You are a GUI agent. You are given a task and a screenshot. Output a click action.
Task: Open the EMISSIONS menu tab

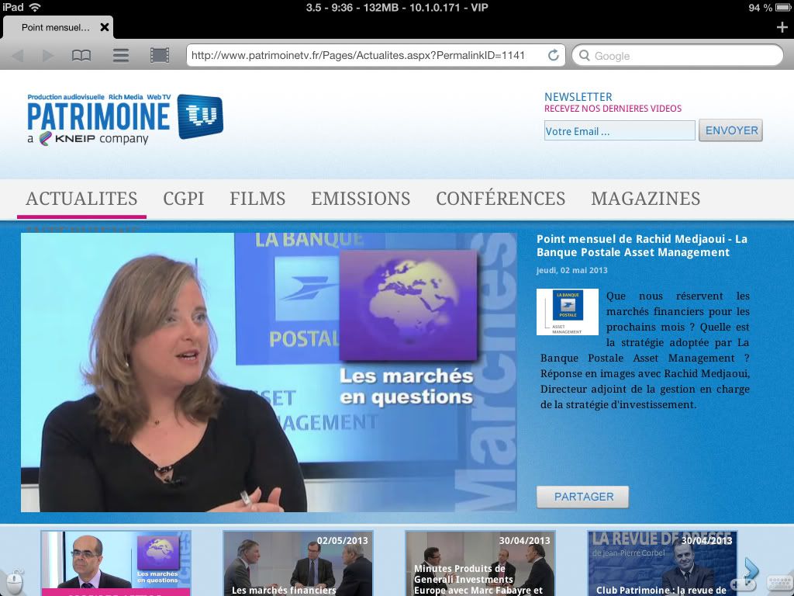(x=361, y=199)
